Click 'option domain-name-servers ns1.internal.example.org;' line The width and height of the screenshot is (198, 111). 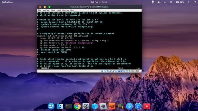tap(74, 40)
